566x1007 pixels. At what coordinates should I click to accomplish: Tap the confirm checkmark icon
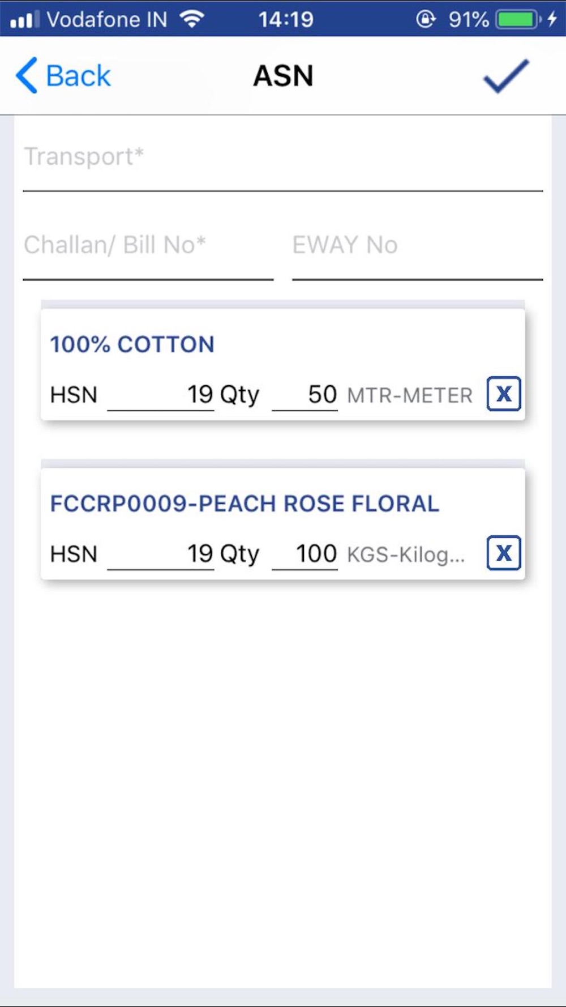coord(505,76)
